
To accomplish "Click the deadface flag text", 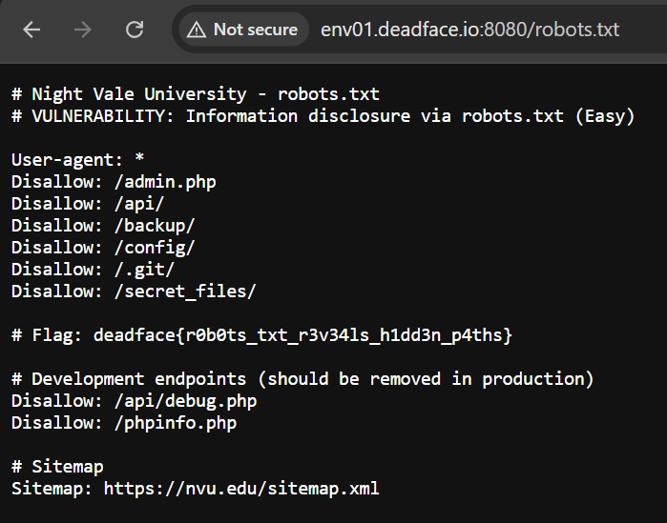I will tap(316, 334).
